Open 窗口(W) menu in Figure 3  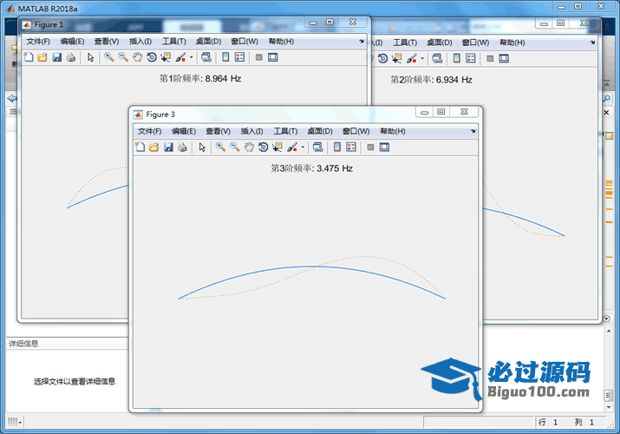pyautogui.click(x=356, y=131)
